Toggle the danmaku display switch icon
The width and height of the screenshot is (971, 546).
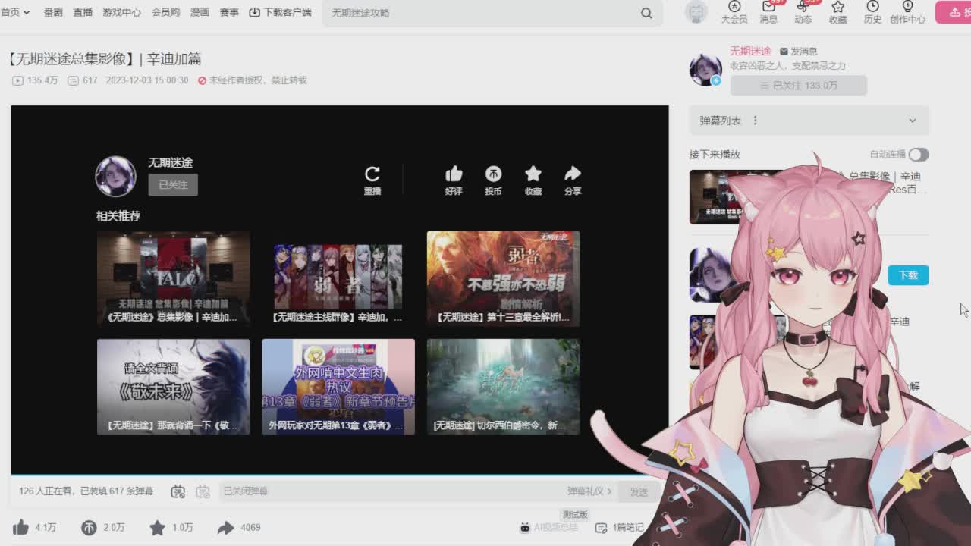click(178, 491)
